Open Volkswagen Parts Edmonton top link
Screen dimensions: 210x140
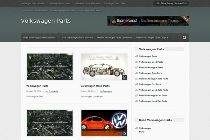pyautogui.click(x=87, y=3)
